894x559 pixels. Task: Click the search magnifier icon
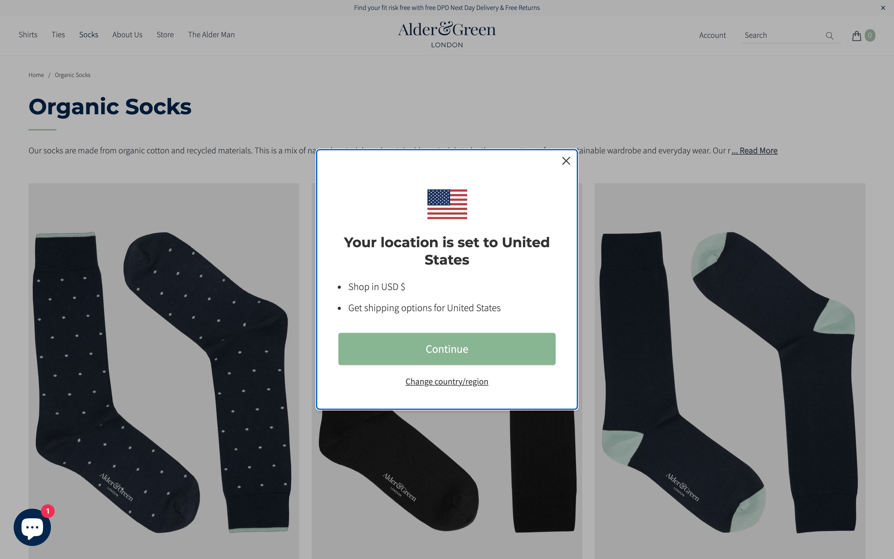(829, 35)
